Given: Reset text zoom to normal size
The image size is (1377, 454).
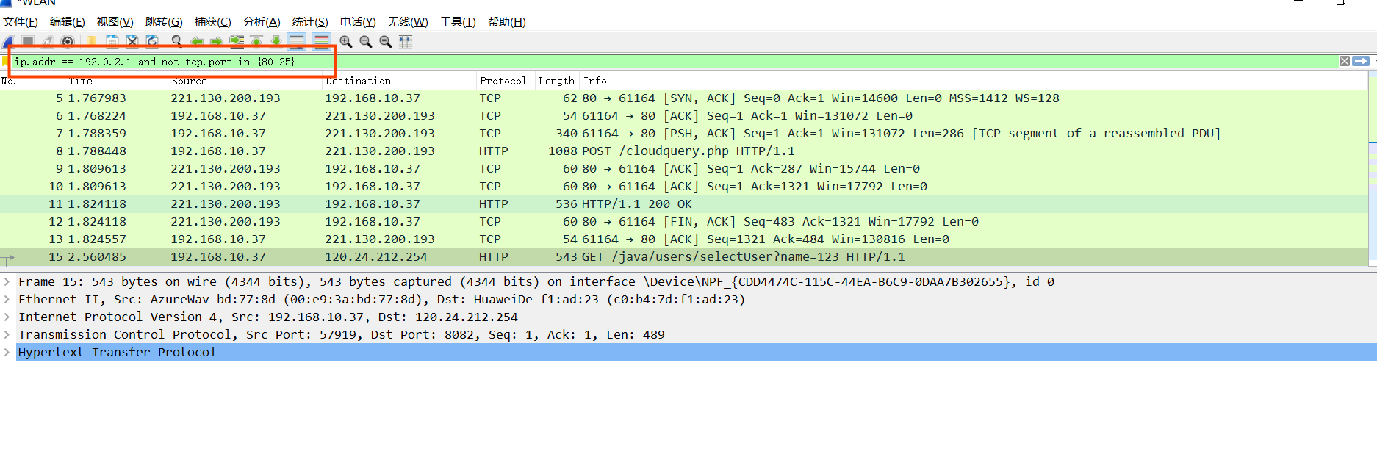Looking at the screenshot, I should point(386,41).
